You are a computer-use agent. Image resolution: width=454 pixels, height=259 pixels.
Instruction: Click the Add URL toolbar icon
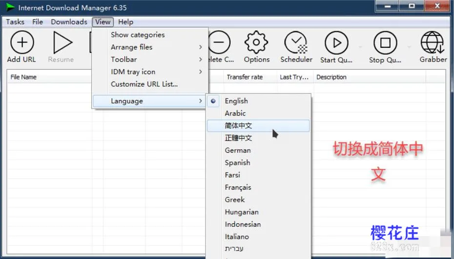pos(22,42)
